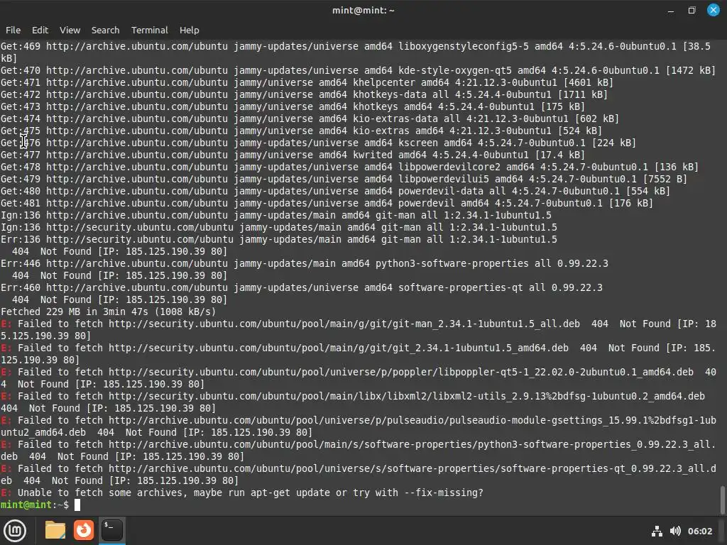Click the Get:474 kio-extras-data line

coord(310,119)
